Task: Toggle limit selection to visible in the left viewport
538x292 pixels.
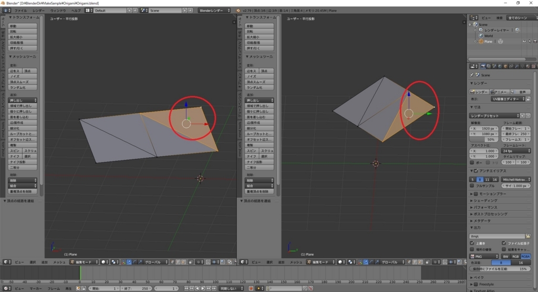Action: coord(190,262)
